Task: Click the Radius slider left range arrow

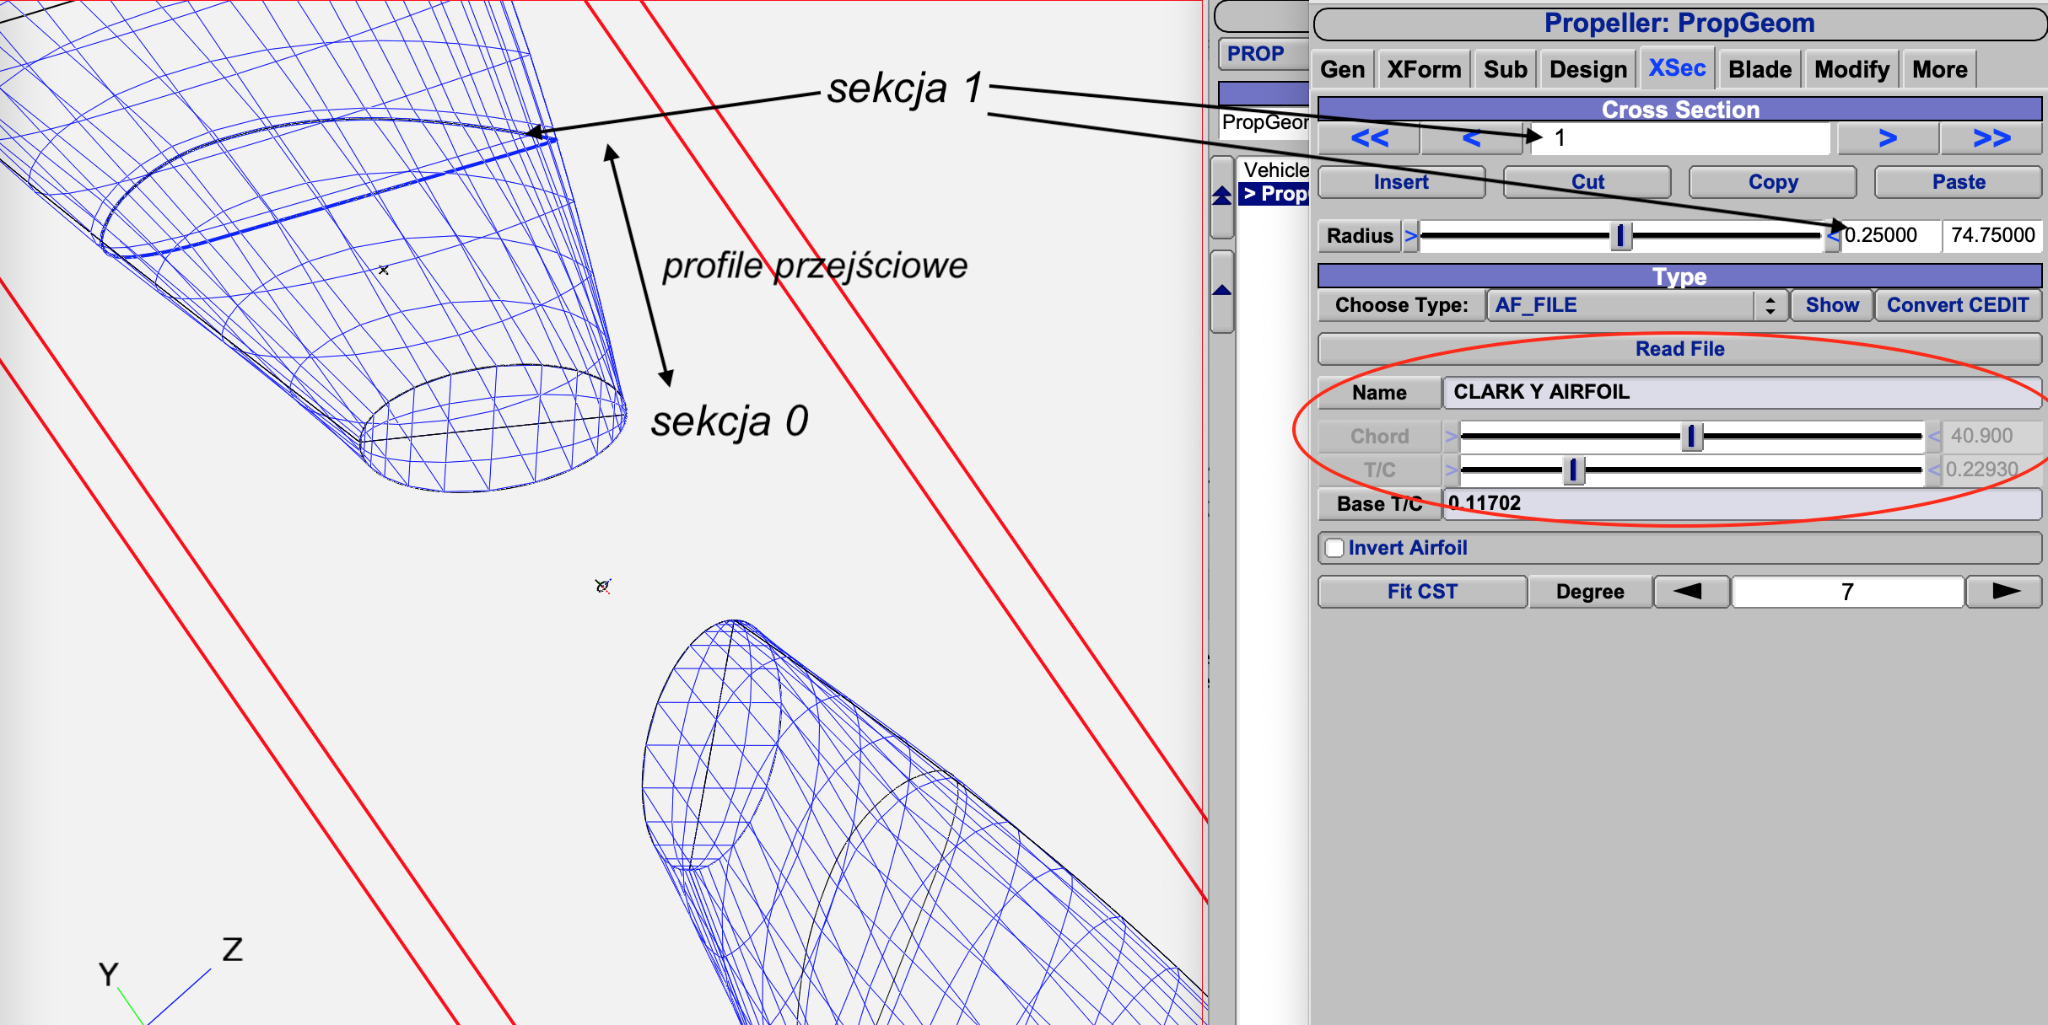Action: [1410, 236]
